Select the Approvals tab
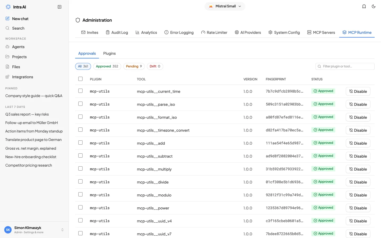 [87, 53]
